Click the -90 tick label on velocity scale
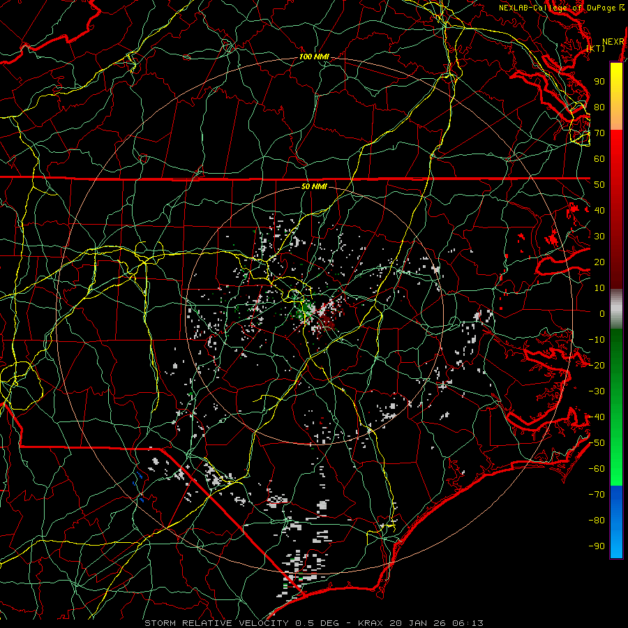This screenshot has width=628, height=628. tap(597, 546)
